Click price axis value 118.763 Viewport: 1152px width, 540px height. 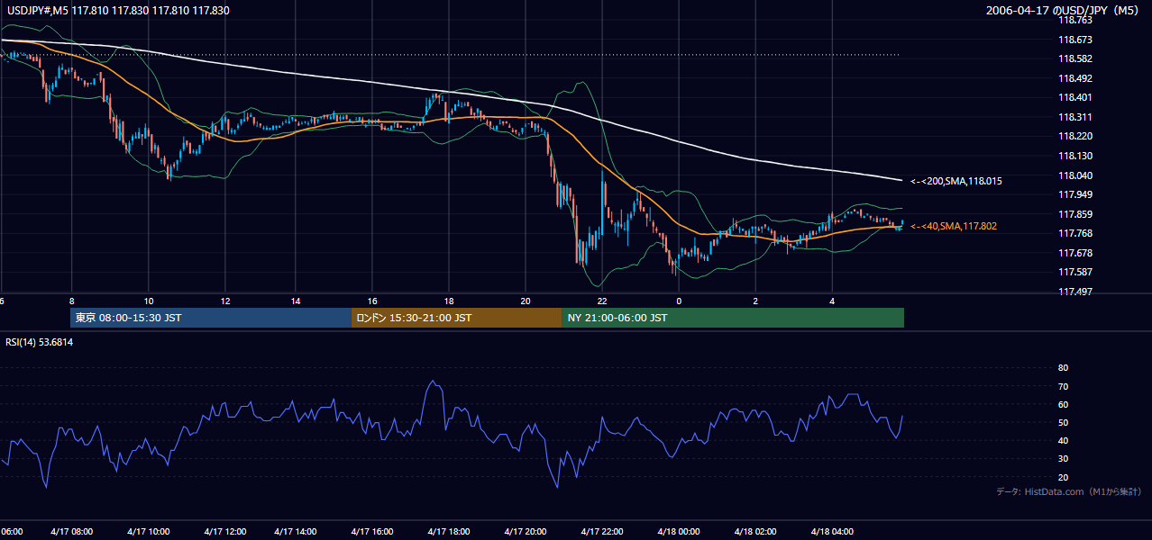[x=1074, y=20]
